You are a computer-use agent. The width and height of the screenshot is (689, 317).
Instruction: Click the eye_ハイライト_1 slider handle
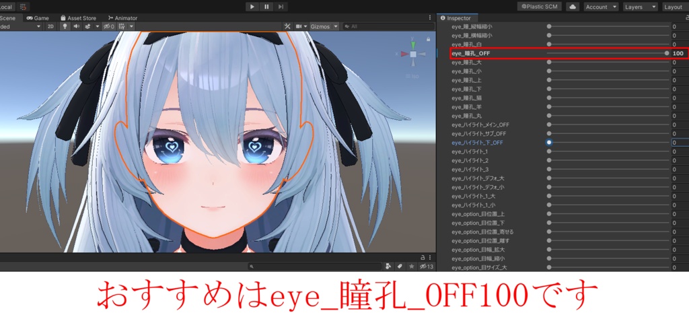point(549,151)
